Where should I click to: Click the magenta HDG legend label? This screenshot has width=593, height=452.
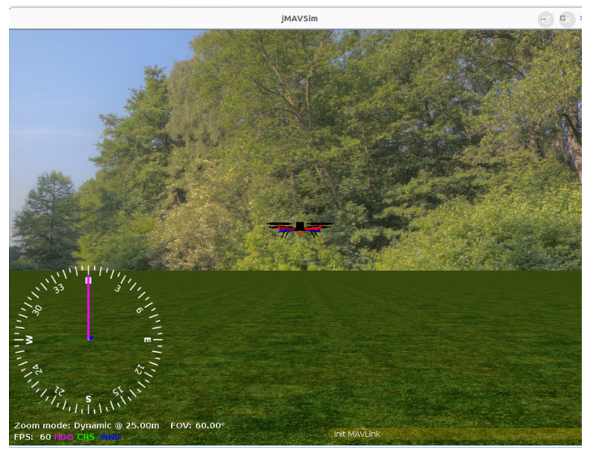tap(63, 437)
